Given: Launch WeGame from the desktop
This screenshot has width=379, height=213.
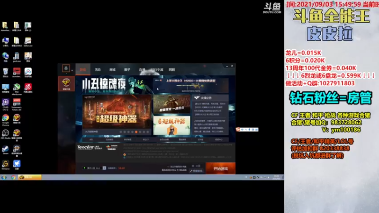Looking at the screenshot, I should click(x=5, y=165).
